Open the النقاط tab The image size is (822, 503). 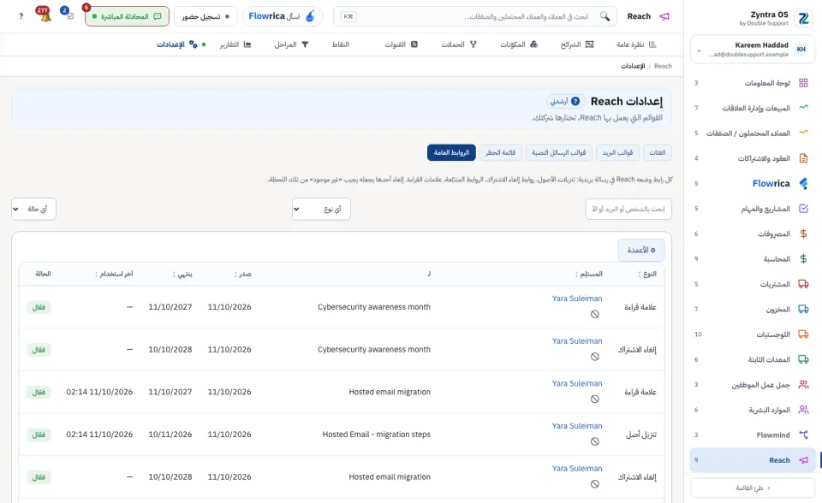pos(341,44)
